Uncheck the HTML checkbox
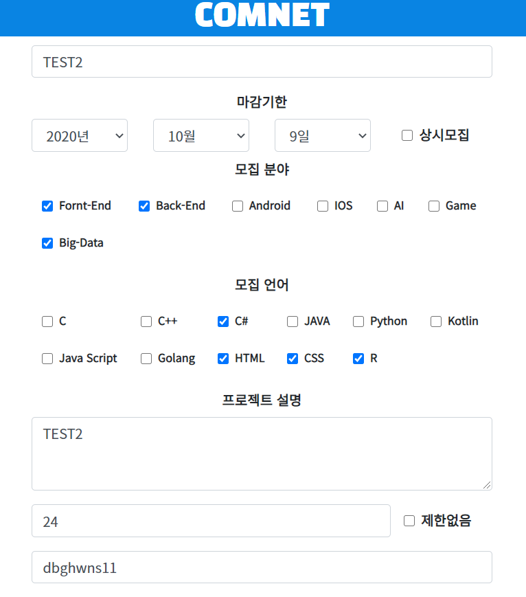This screenshot has height=597, width=526. [223, 359]
